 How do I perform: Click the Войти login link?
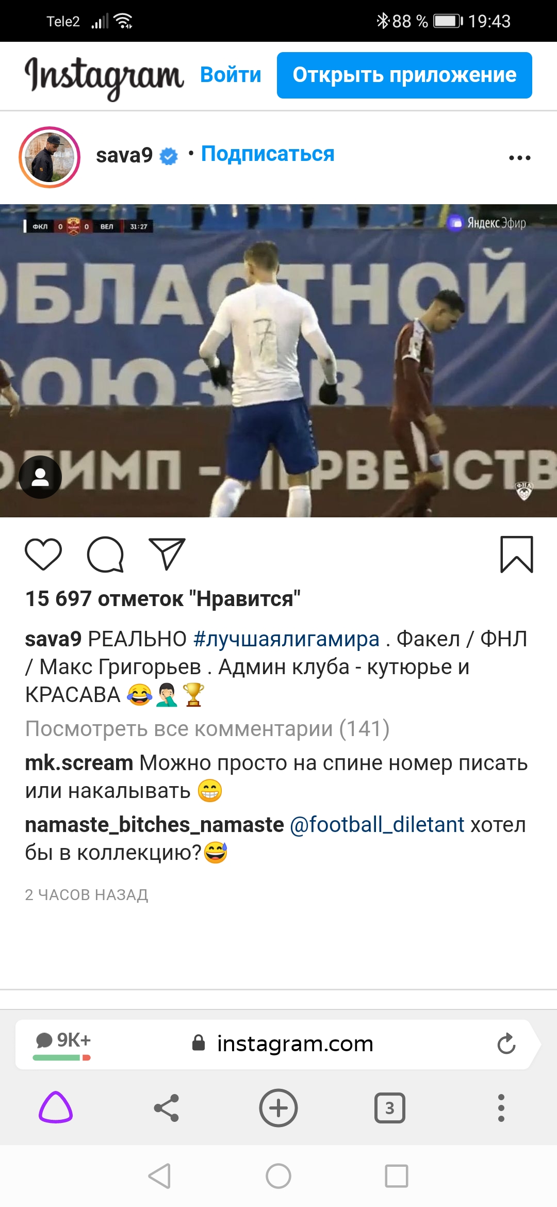[x=231, y=75]
